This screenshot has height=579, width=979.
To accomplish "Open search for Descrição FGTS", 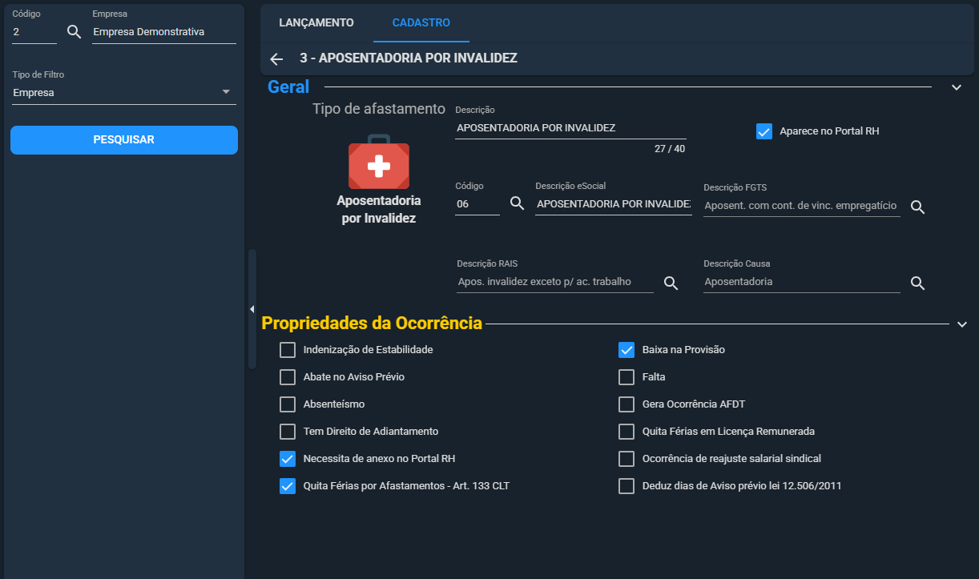I will tap(918, 207).
